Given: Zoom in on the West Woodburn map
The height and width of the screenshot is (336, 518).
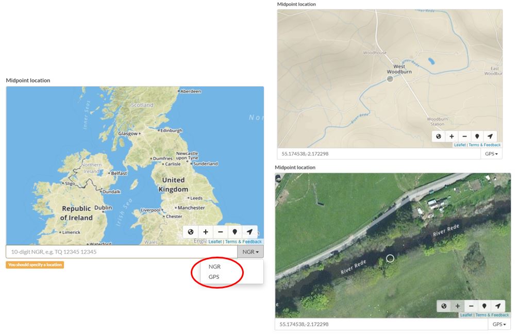Looking at the screenshot, I should pyautogui.click(x=452, y=137).
